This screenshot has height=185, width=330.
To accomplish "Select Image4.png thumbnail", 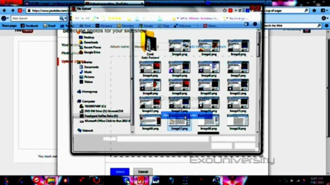I will tap(150, 67).
